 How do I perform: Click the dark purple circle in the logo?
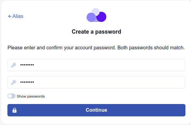(102, 17)
